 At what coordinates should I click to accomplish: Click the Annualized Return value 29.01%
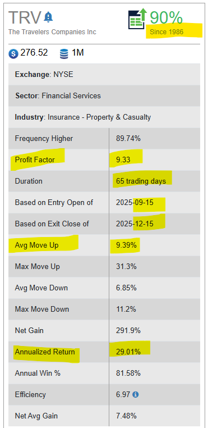tap(128, 352)
